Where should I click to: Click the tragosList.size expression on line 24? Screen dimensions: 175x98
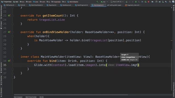(x=52, y=20)
